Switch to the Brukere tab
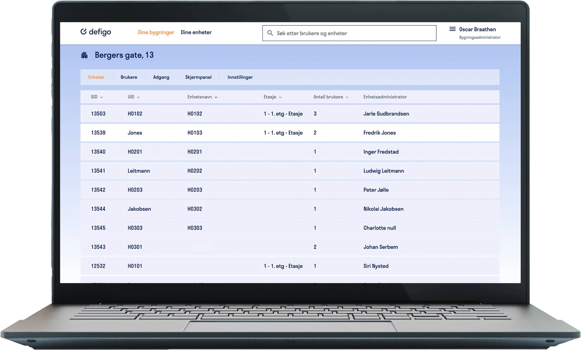581x350 pixels. click(129, 77)
